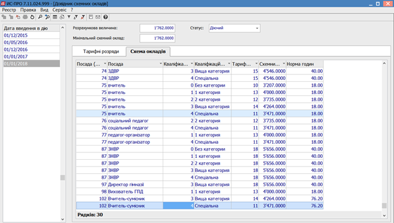Click the Розрахункова величина input field
This screenshot has height=223, width=394.
click(x=157, y=28)
